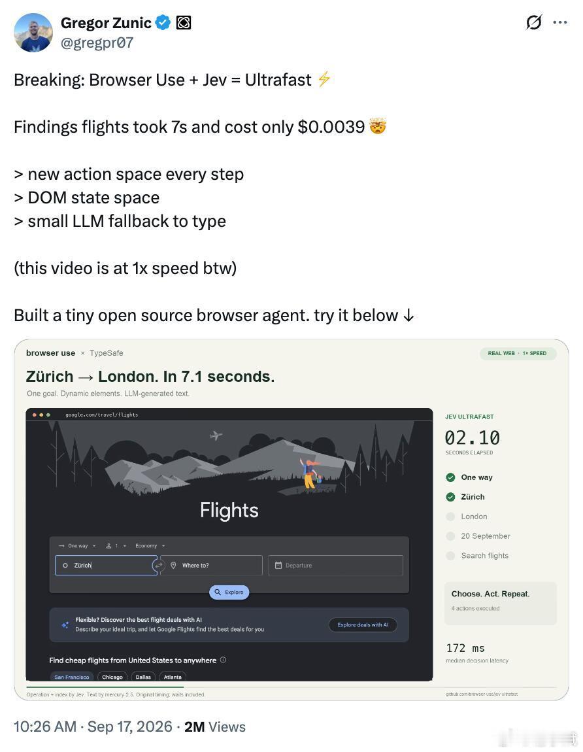This screenshot has height=752, width=583.
Task: Click the Explore search button
Action: (229, 592)
